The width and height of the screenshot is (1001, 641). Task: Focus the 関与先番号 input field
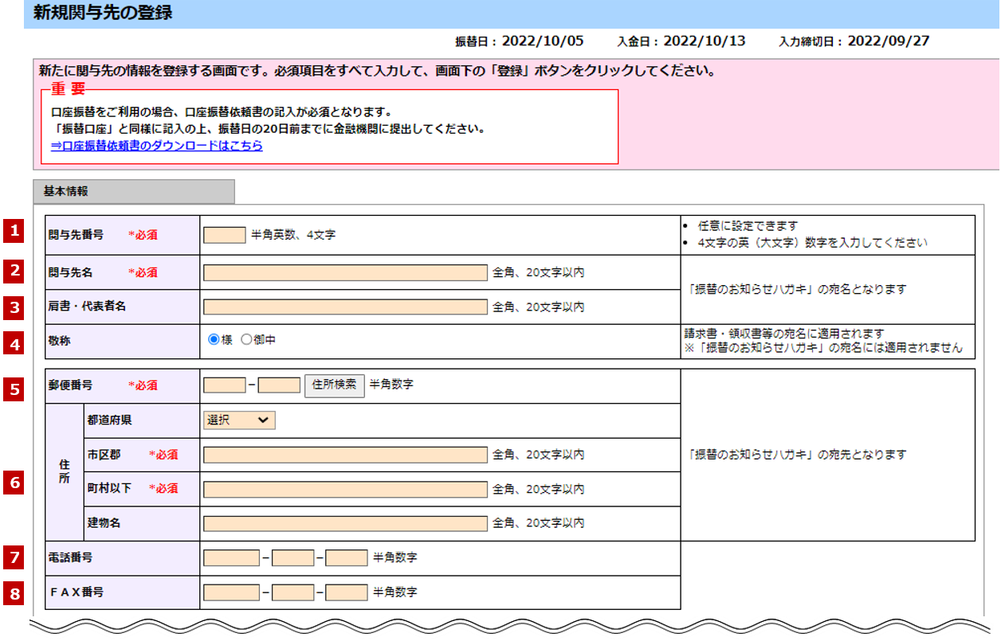224,235
